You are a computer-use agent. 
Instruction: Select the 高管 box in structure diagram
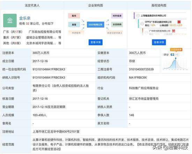(x=74, y=24)
